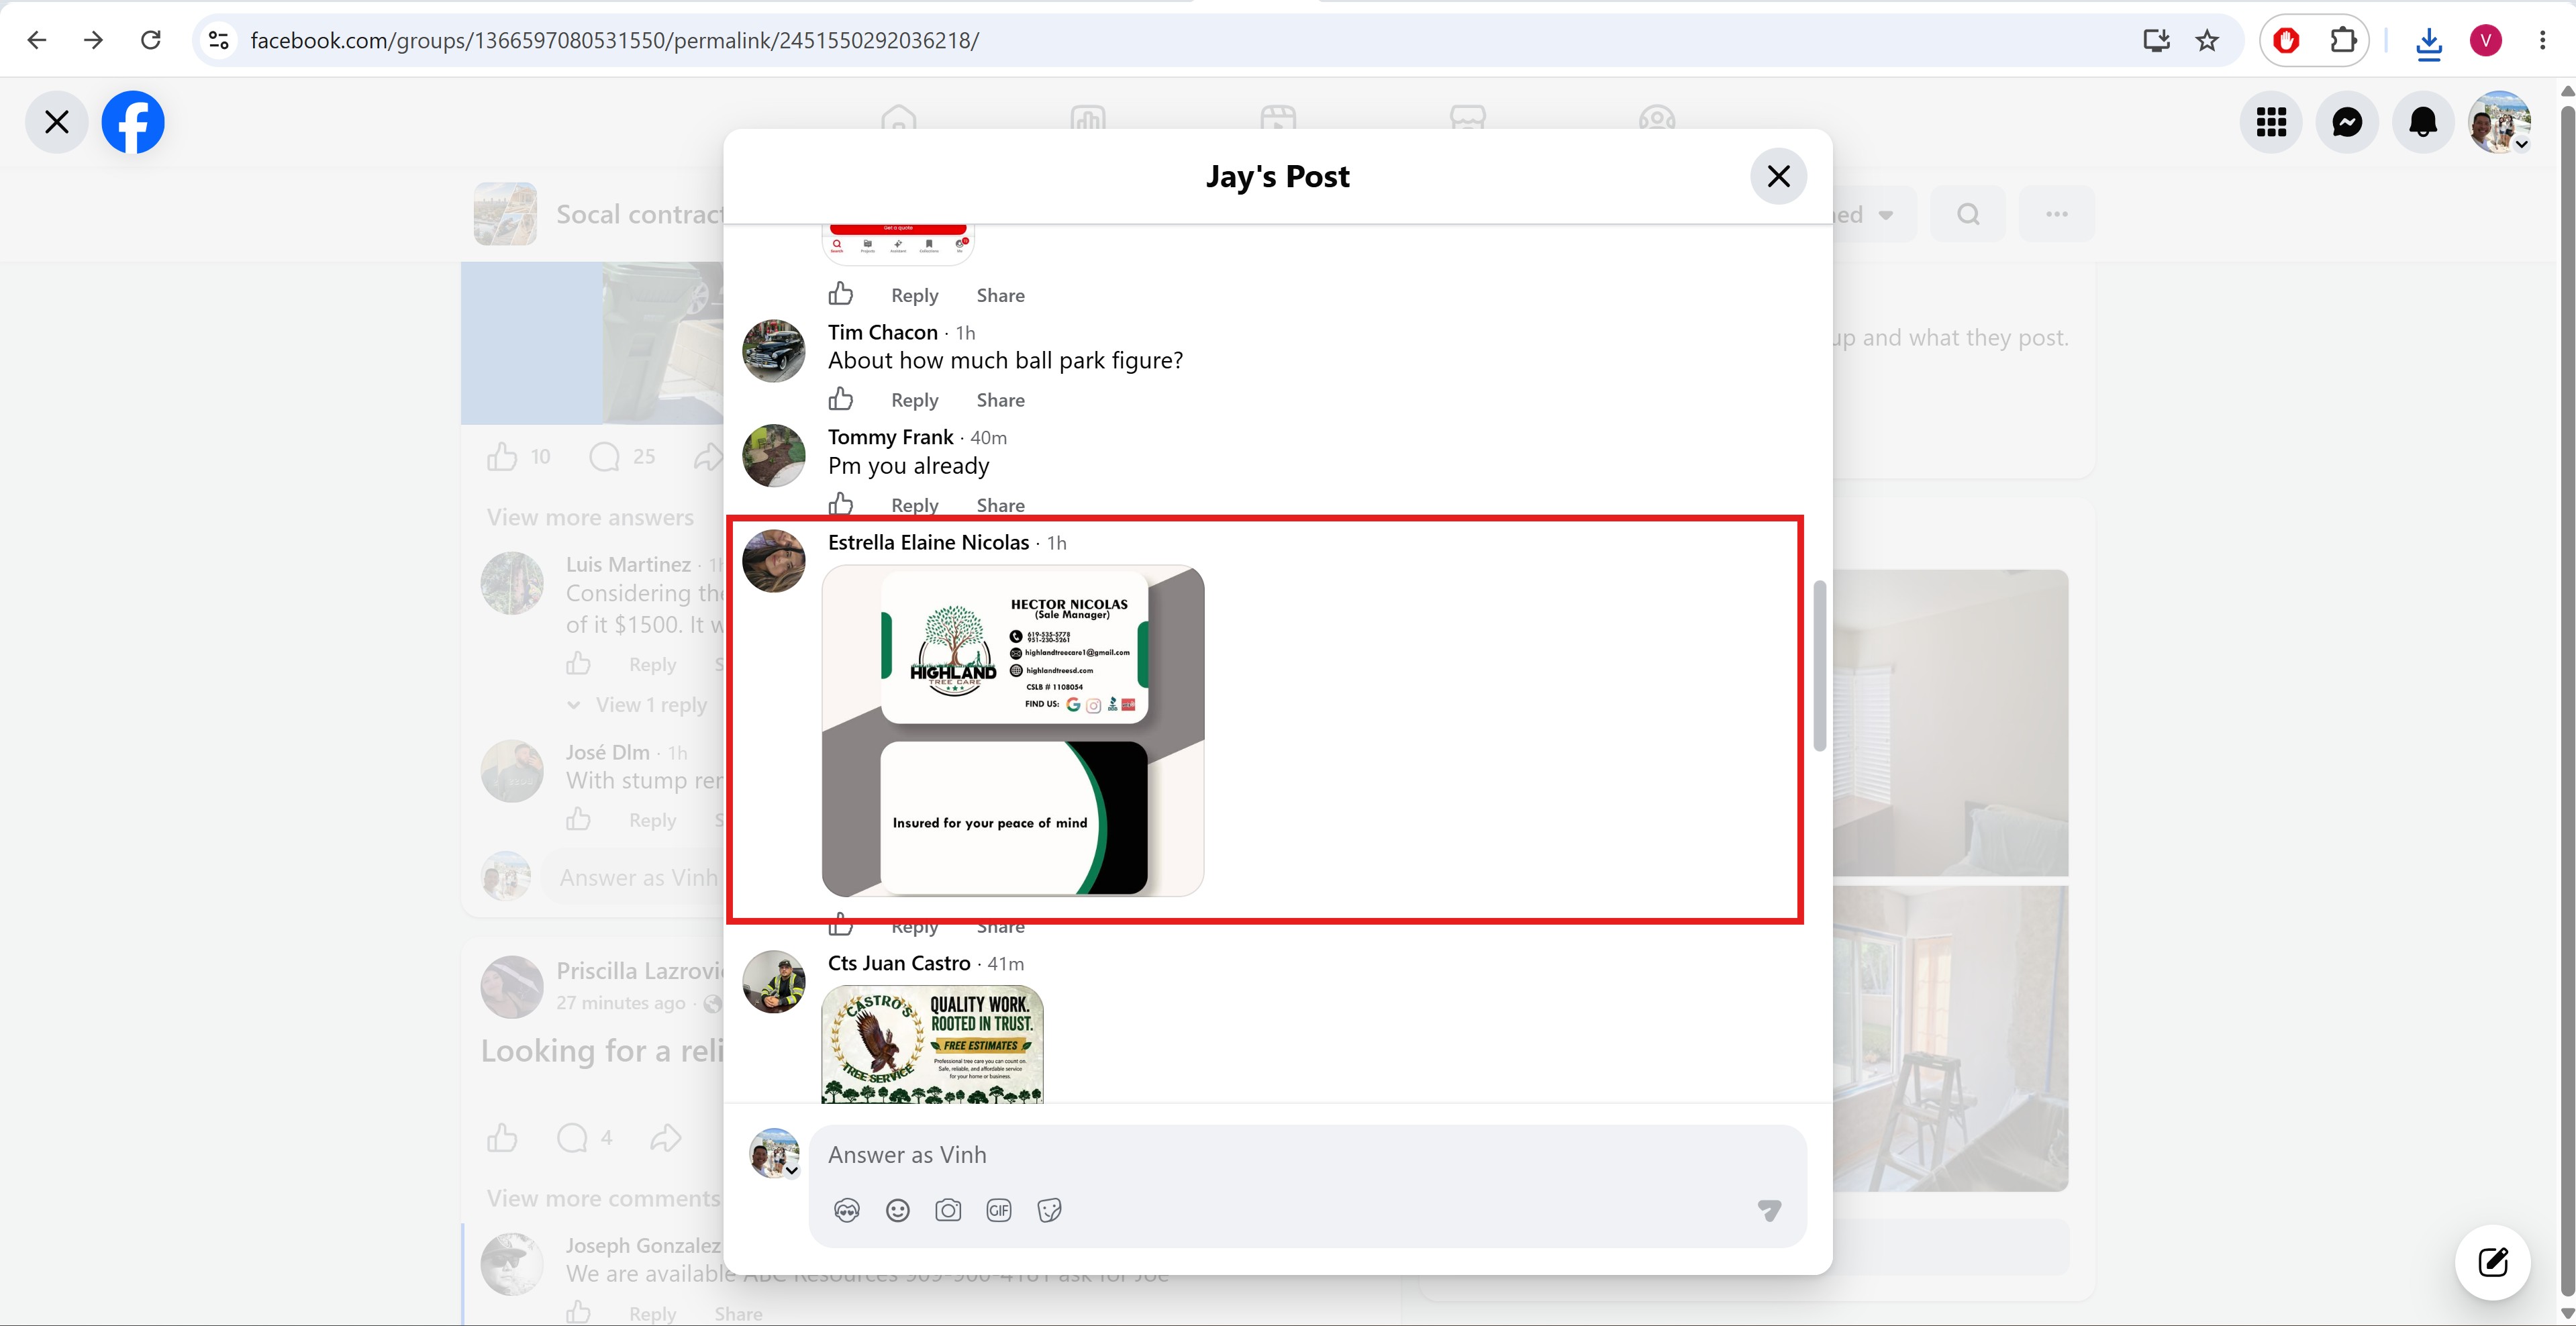
Task: Focus the Answer as Vinh field in dialog
Action: pyautogui.click(x=1307, y=1155)
